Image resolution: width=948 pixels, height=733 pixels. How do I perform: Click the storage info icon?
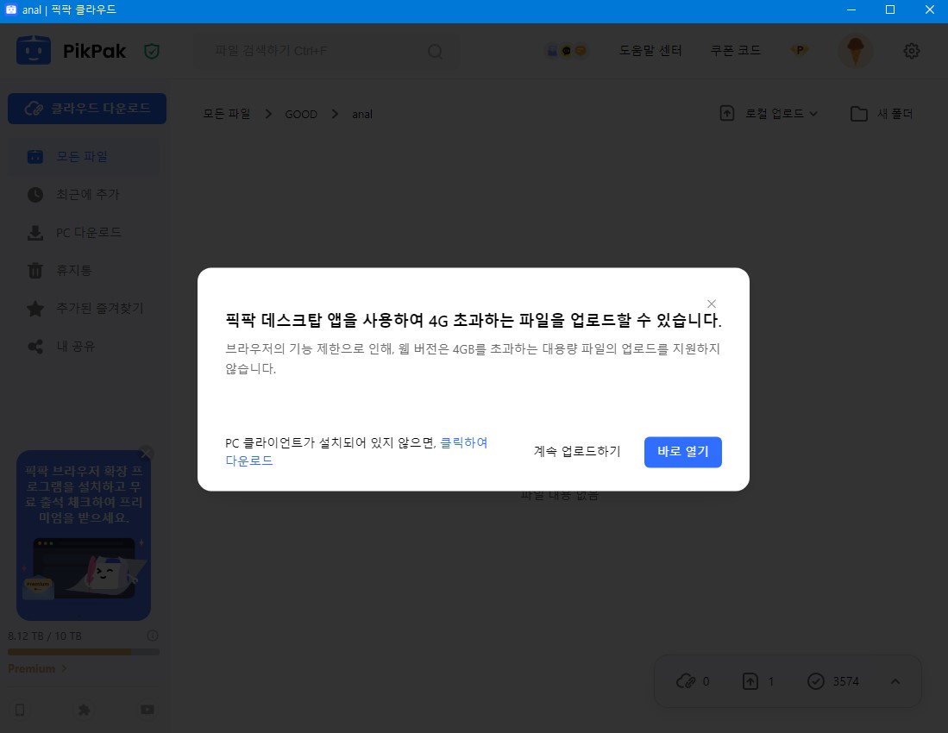coord(153,636)
